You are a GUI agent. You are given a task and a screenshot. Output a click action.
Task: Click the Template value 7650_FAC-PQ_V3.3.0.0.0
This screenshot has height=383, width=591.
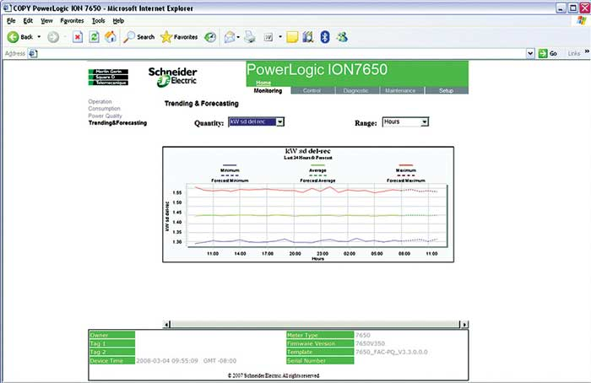point(392,352)
